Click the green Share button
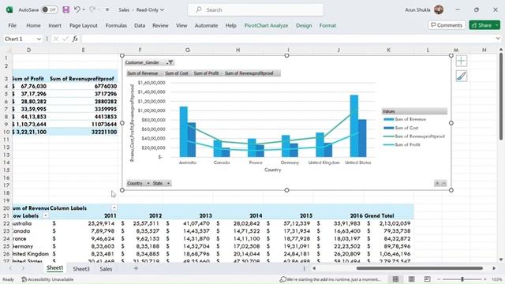The height and width of the screenshot is (284, 505). [481, 24]
